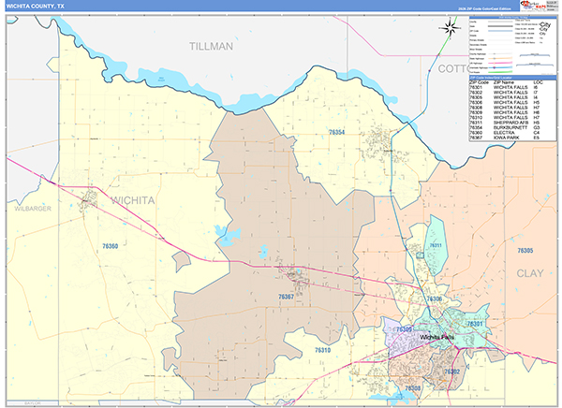Click the BAYLOR county label at the bottom edge

tap(32, 403)
